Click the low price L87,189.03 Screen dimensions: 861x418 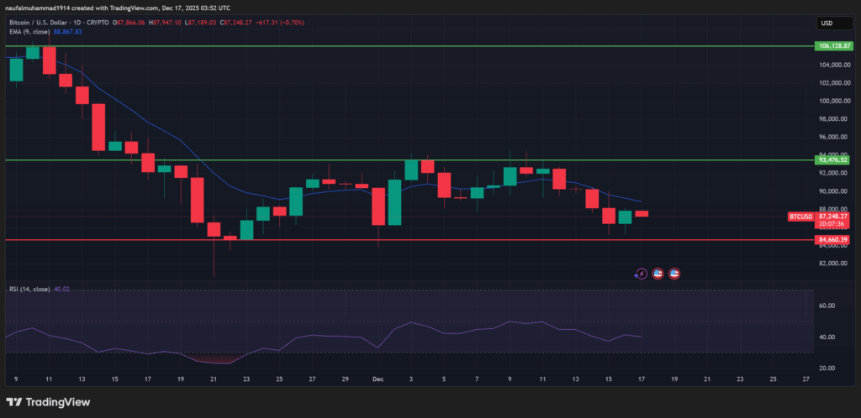tap(202, 23)
